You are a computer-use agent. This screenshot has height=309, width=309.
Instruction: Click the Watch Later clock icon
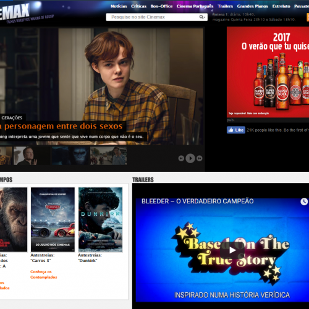point(304,201)
